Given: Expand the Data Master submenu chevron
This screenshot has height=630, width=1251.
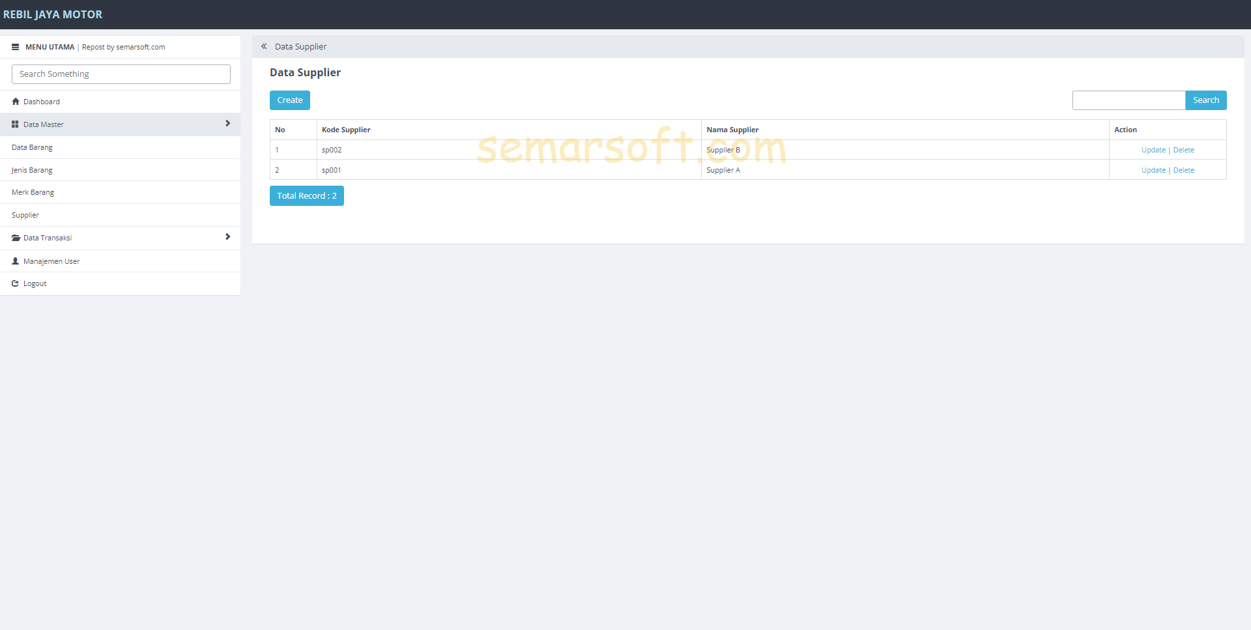Looking at the screenshot, I should pos(227,123).
